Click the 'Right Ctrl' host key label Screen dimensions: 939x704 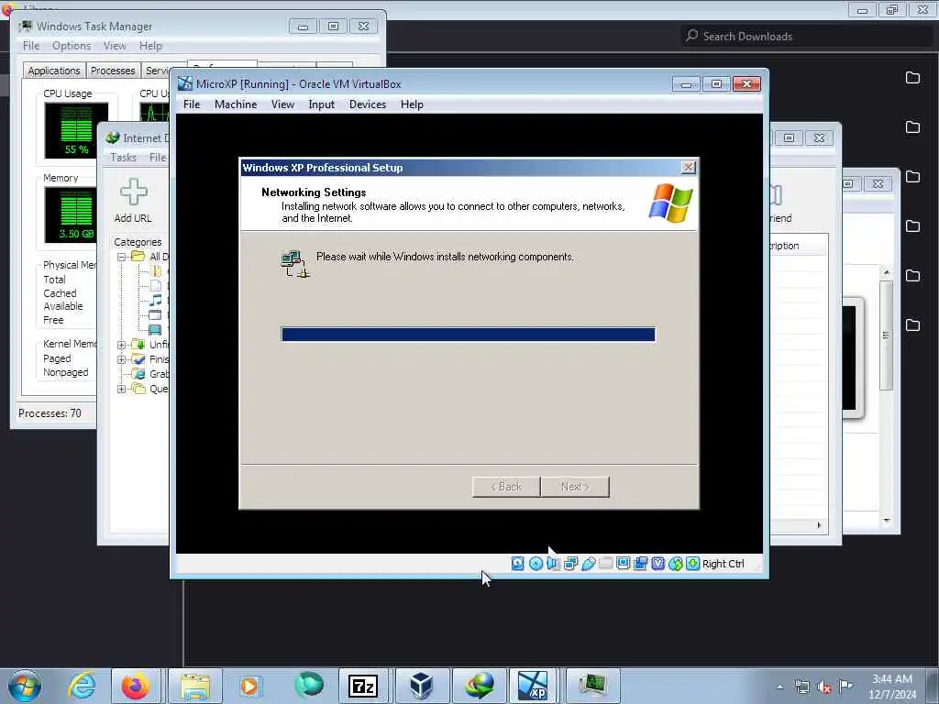[723, 564]
